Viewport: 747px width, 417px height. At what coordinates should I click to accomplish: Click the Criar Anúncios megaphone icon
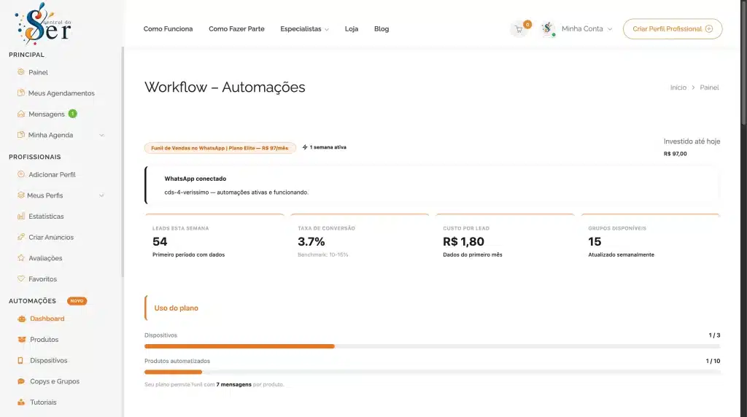coord(21,237)
